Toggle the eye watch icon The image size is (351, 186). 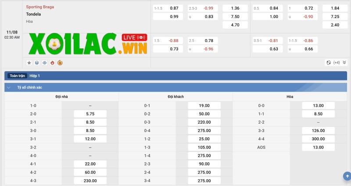coord(44,62)
